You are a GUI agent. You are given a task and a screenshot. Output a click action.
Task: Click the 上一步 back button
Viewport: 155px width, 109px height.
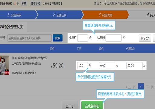70,105
